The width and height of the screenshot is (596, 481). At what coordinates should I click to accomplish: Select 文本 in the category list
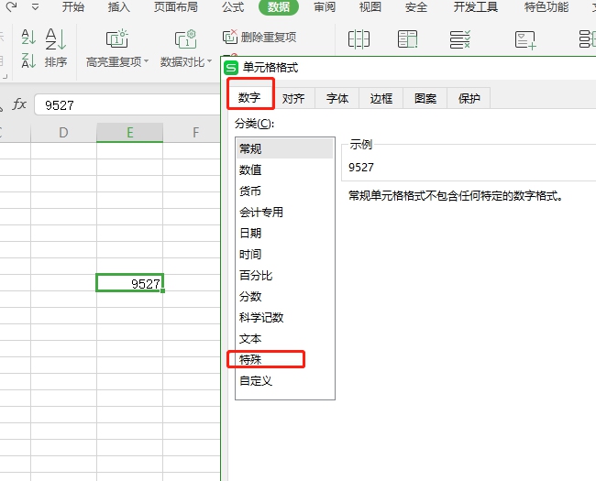pos(284,338)
